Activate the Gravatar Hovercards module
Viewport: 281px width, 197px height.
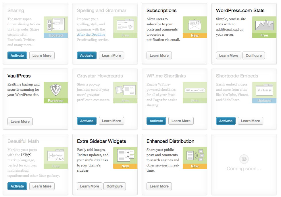tap(87, 121)
